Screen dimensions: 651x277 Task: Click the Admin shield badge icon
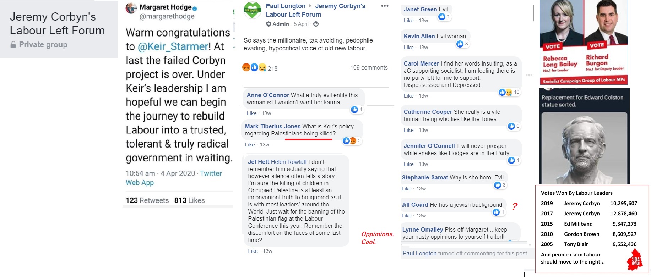269,24
